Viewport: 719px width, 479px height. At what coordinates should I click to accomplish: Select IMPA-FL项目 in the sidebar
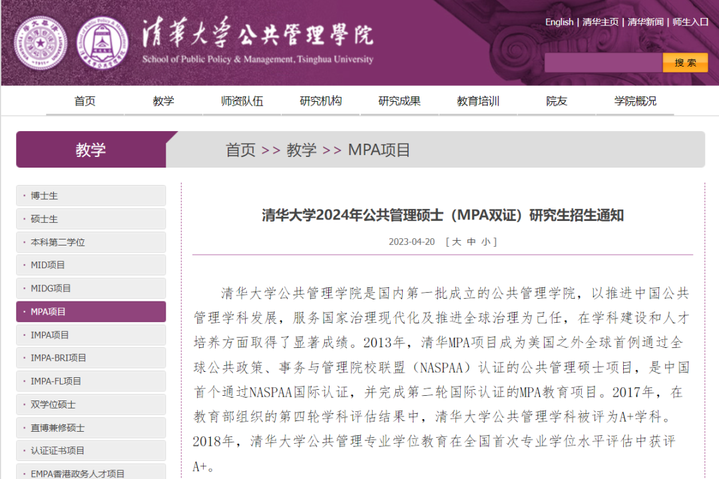click(x=91, y=381)
